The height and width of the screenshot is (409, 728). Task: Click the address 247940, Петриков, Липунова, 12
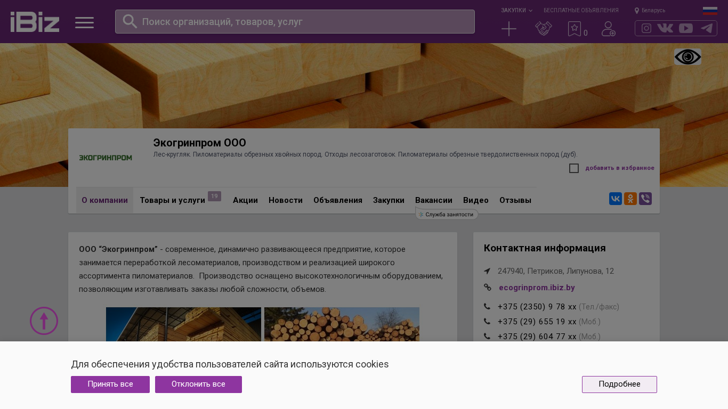[556, 271]
